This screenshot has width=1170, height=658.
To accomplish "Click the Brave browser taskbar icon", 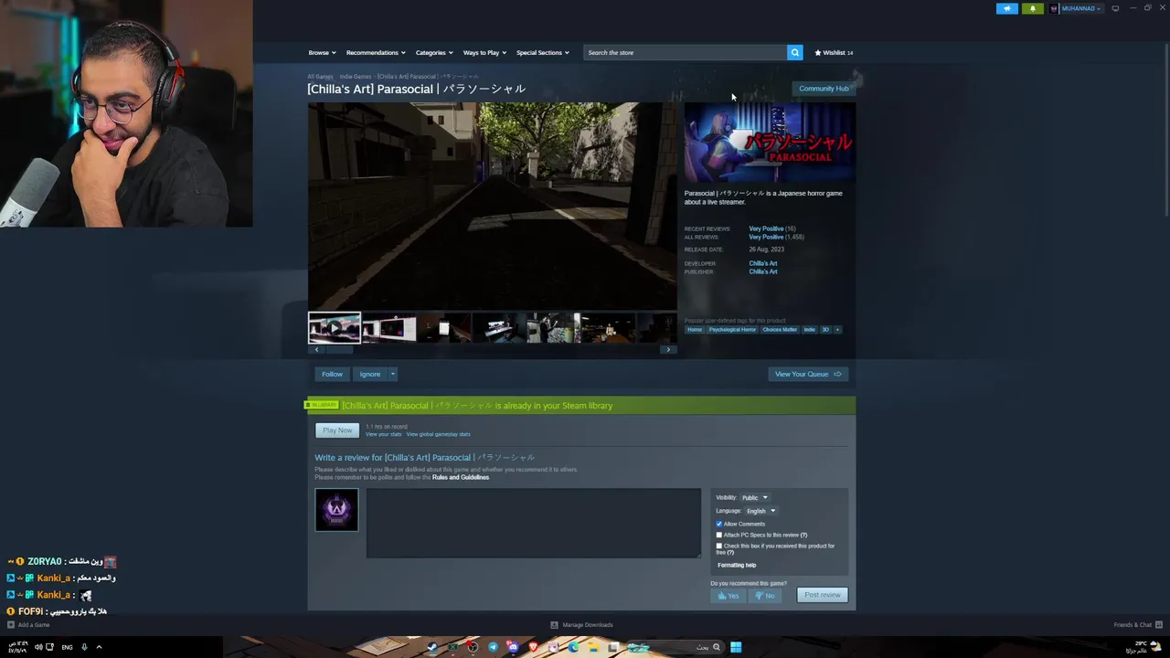I will click(x=533, y=647).
